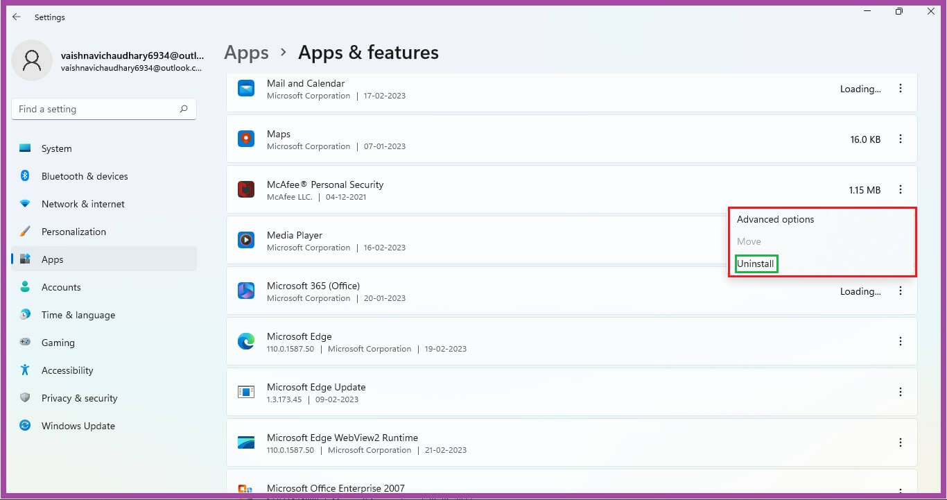
Task: Open Time & language settings
Action: pos(104,315)
